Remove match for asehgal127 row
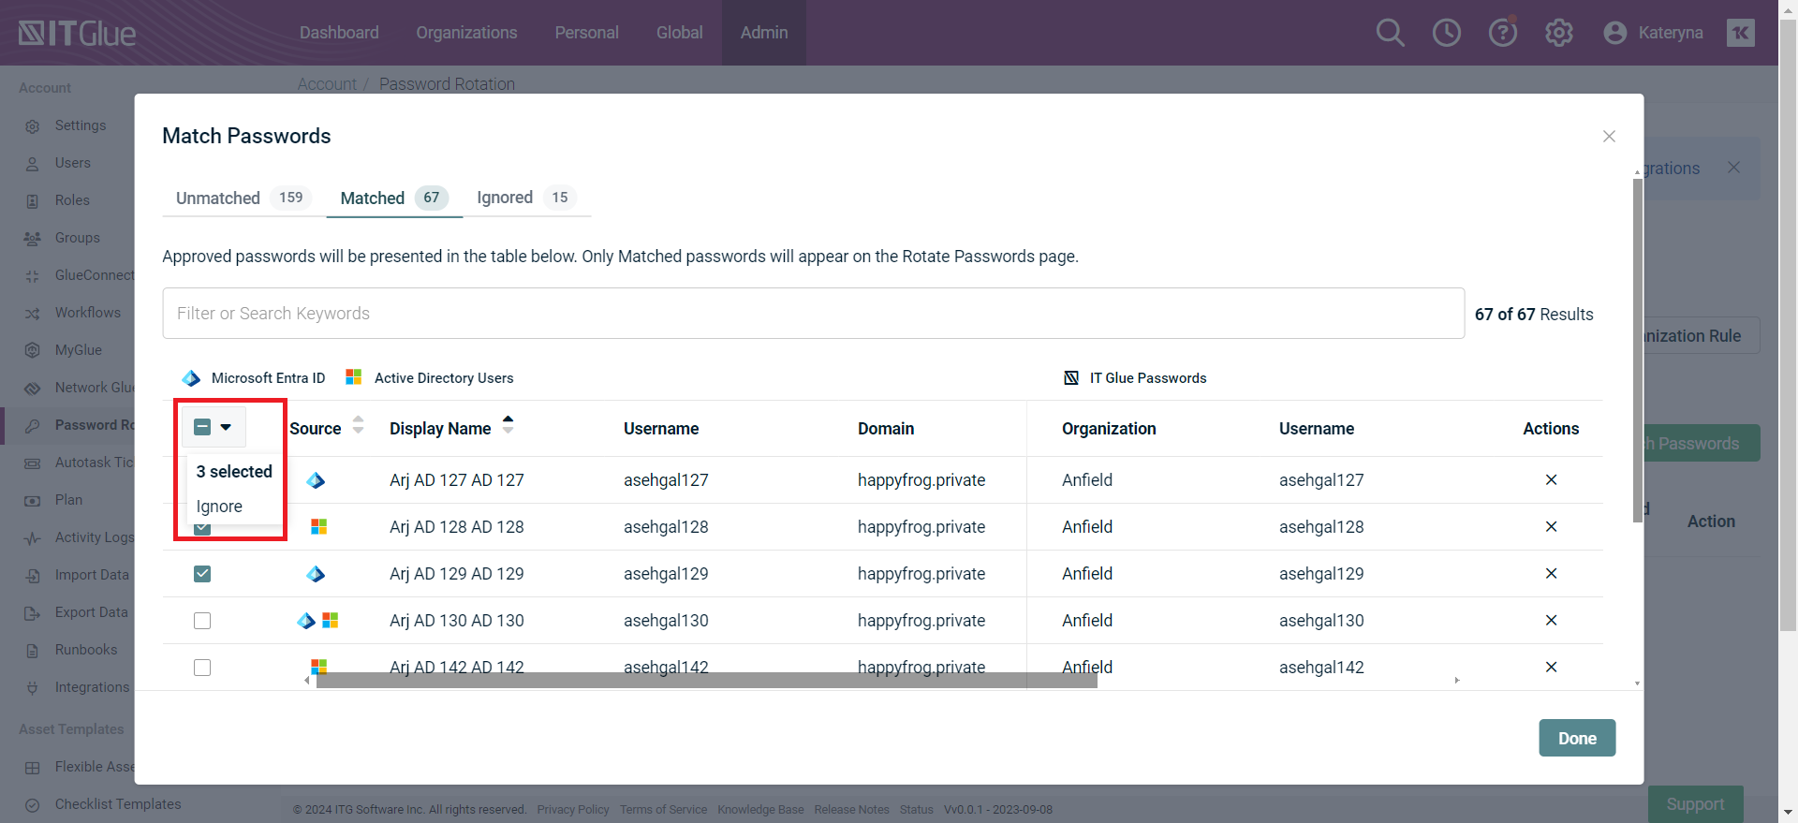 (1551, 480)
